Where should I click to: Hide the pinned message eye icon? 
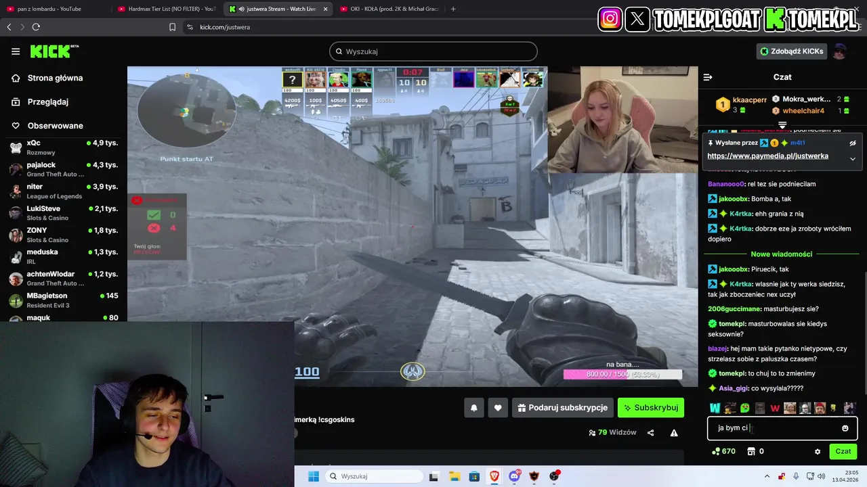[853, 143]
